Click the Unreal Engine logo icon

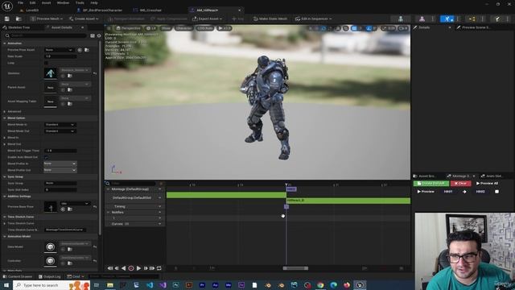[7, 6]
